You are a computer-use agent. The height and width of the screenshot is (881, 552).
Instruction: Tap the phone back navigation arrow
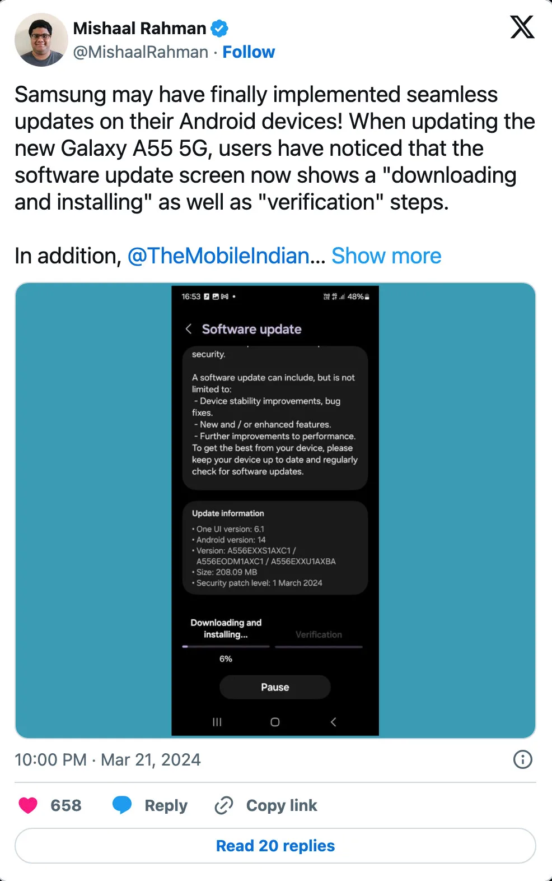pyautogui.click(x=333, y=722)
